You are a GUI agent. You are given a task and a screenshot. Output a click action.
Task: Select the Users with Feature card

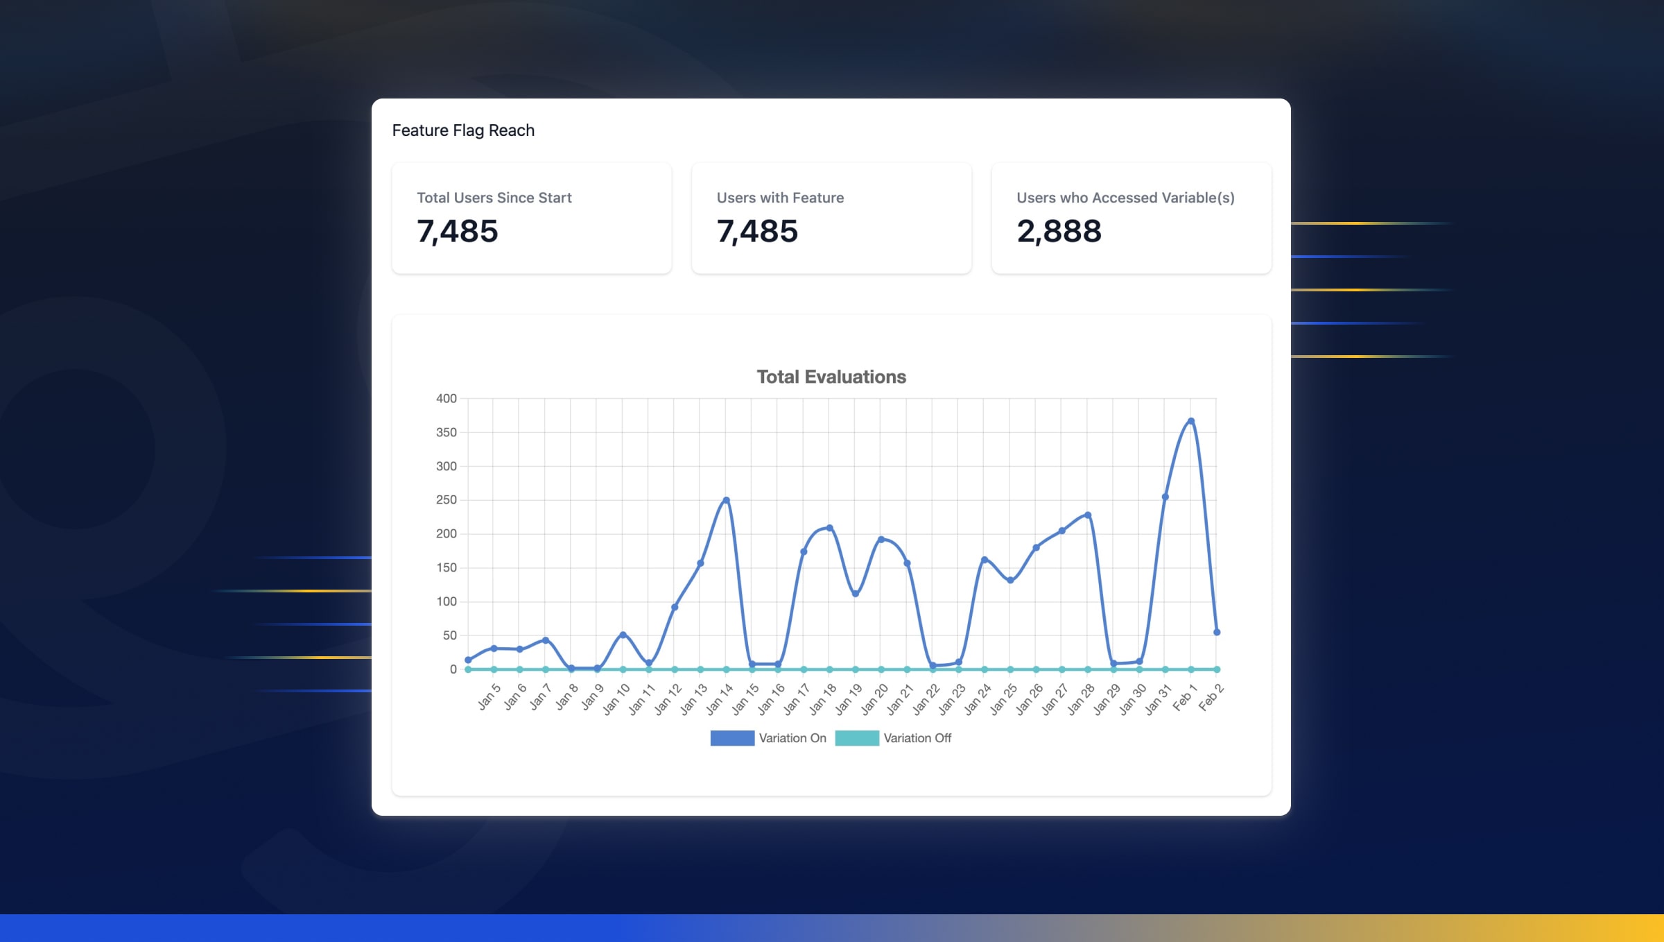click(831, 218)
